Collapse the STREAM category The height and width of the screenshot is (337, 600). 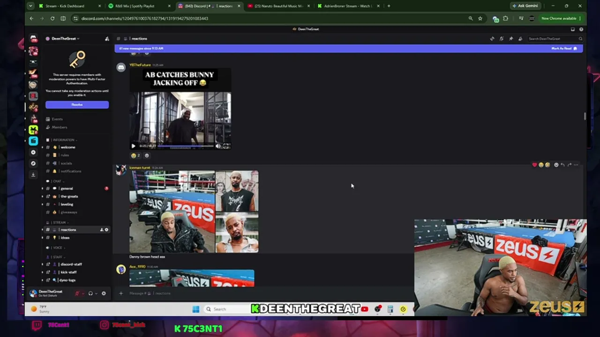pyautogui.click(x=59, y=222)
